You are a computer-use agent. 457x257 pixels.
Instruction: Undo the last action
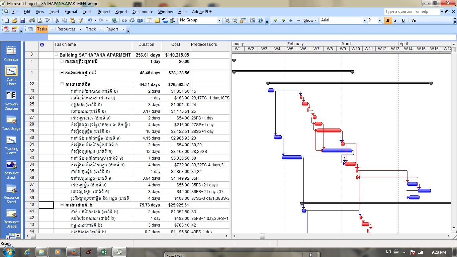click(90, 20)
